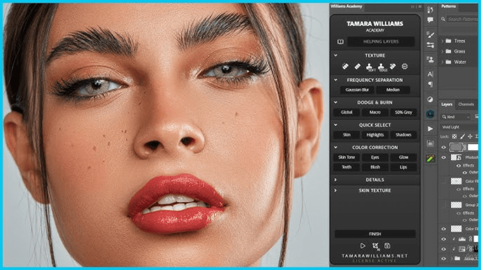The image size is (487, 270).
Task: Open the History panel icon in dock
Action: click(430, 10)
